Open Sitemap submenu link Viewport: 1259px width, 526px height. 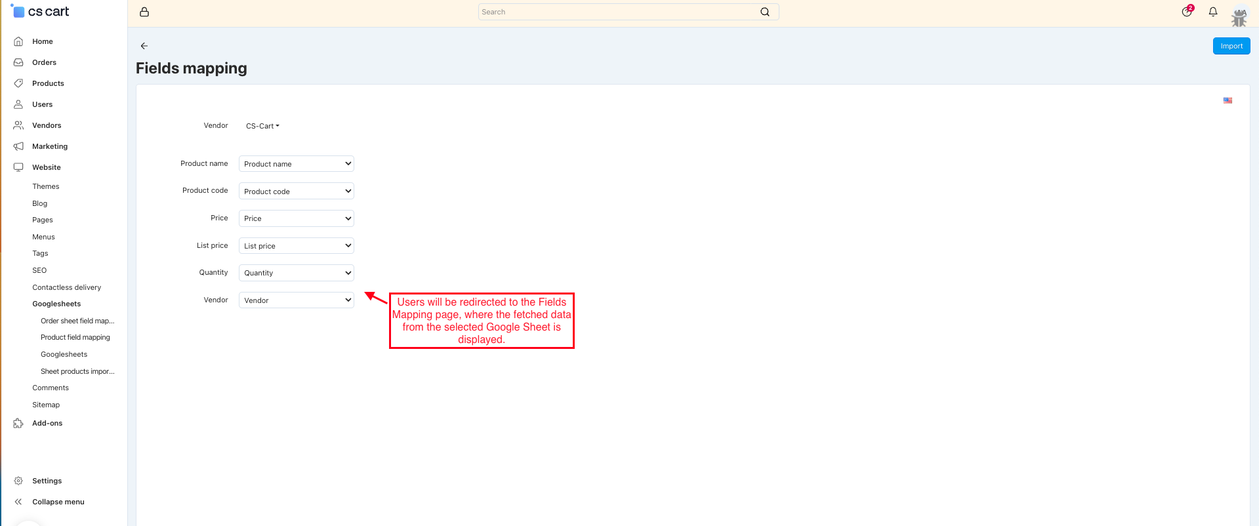click(x=46, y=405)
